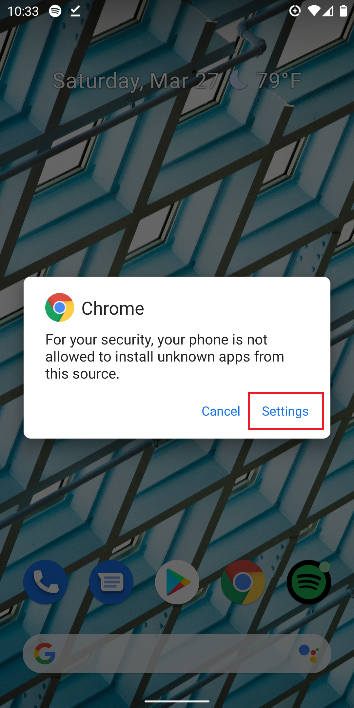Tap the Saturday, Mar 27 date widget
The image size is (354, 708).
point(135,81)
